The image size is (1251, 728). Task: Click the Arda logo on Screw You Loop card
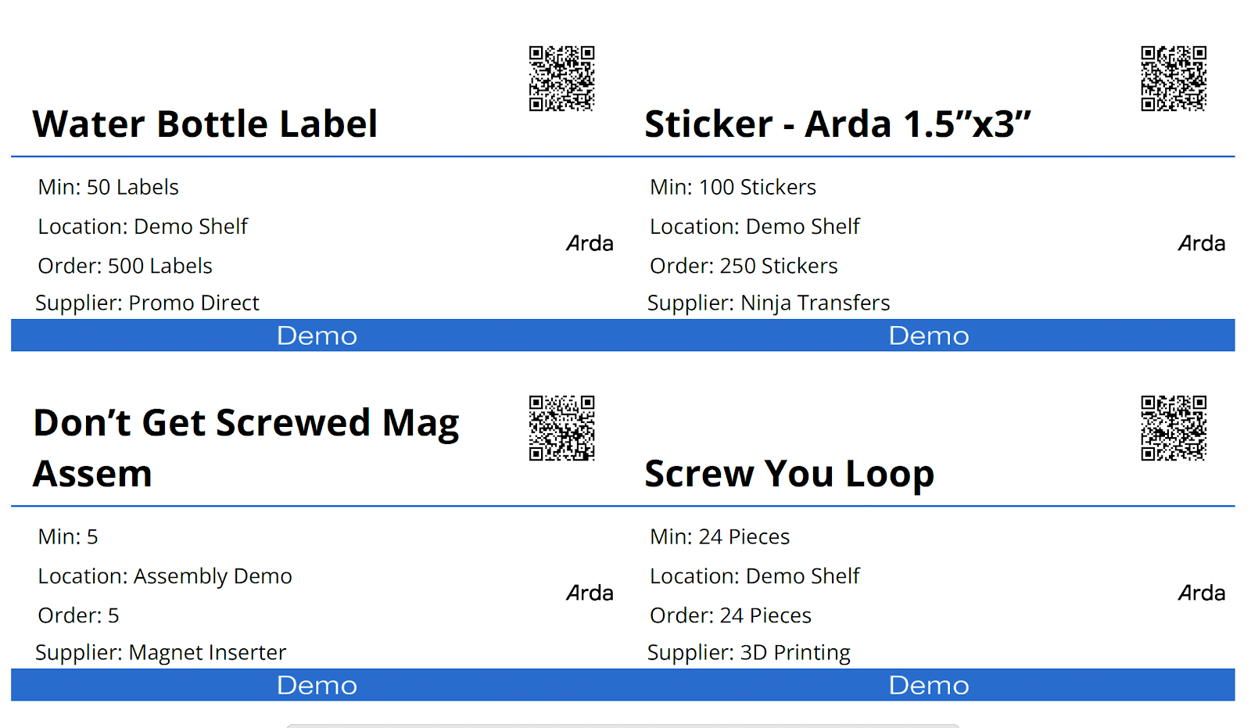click(x=1202, y=594)
